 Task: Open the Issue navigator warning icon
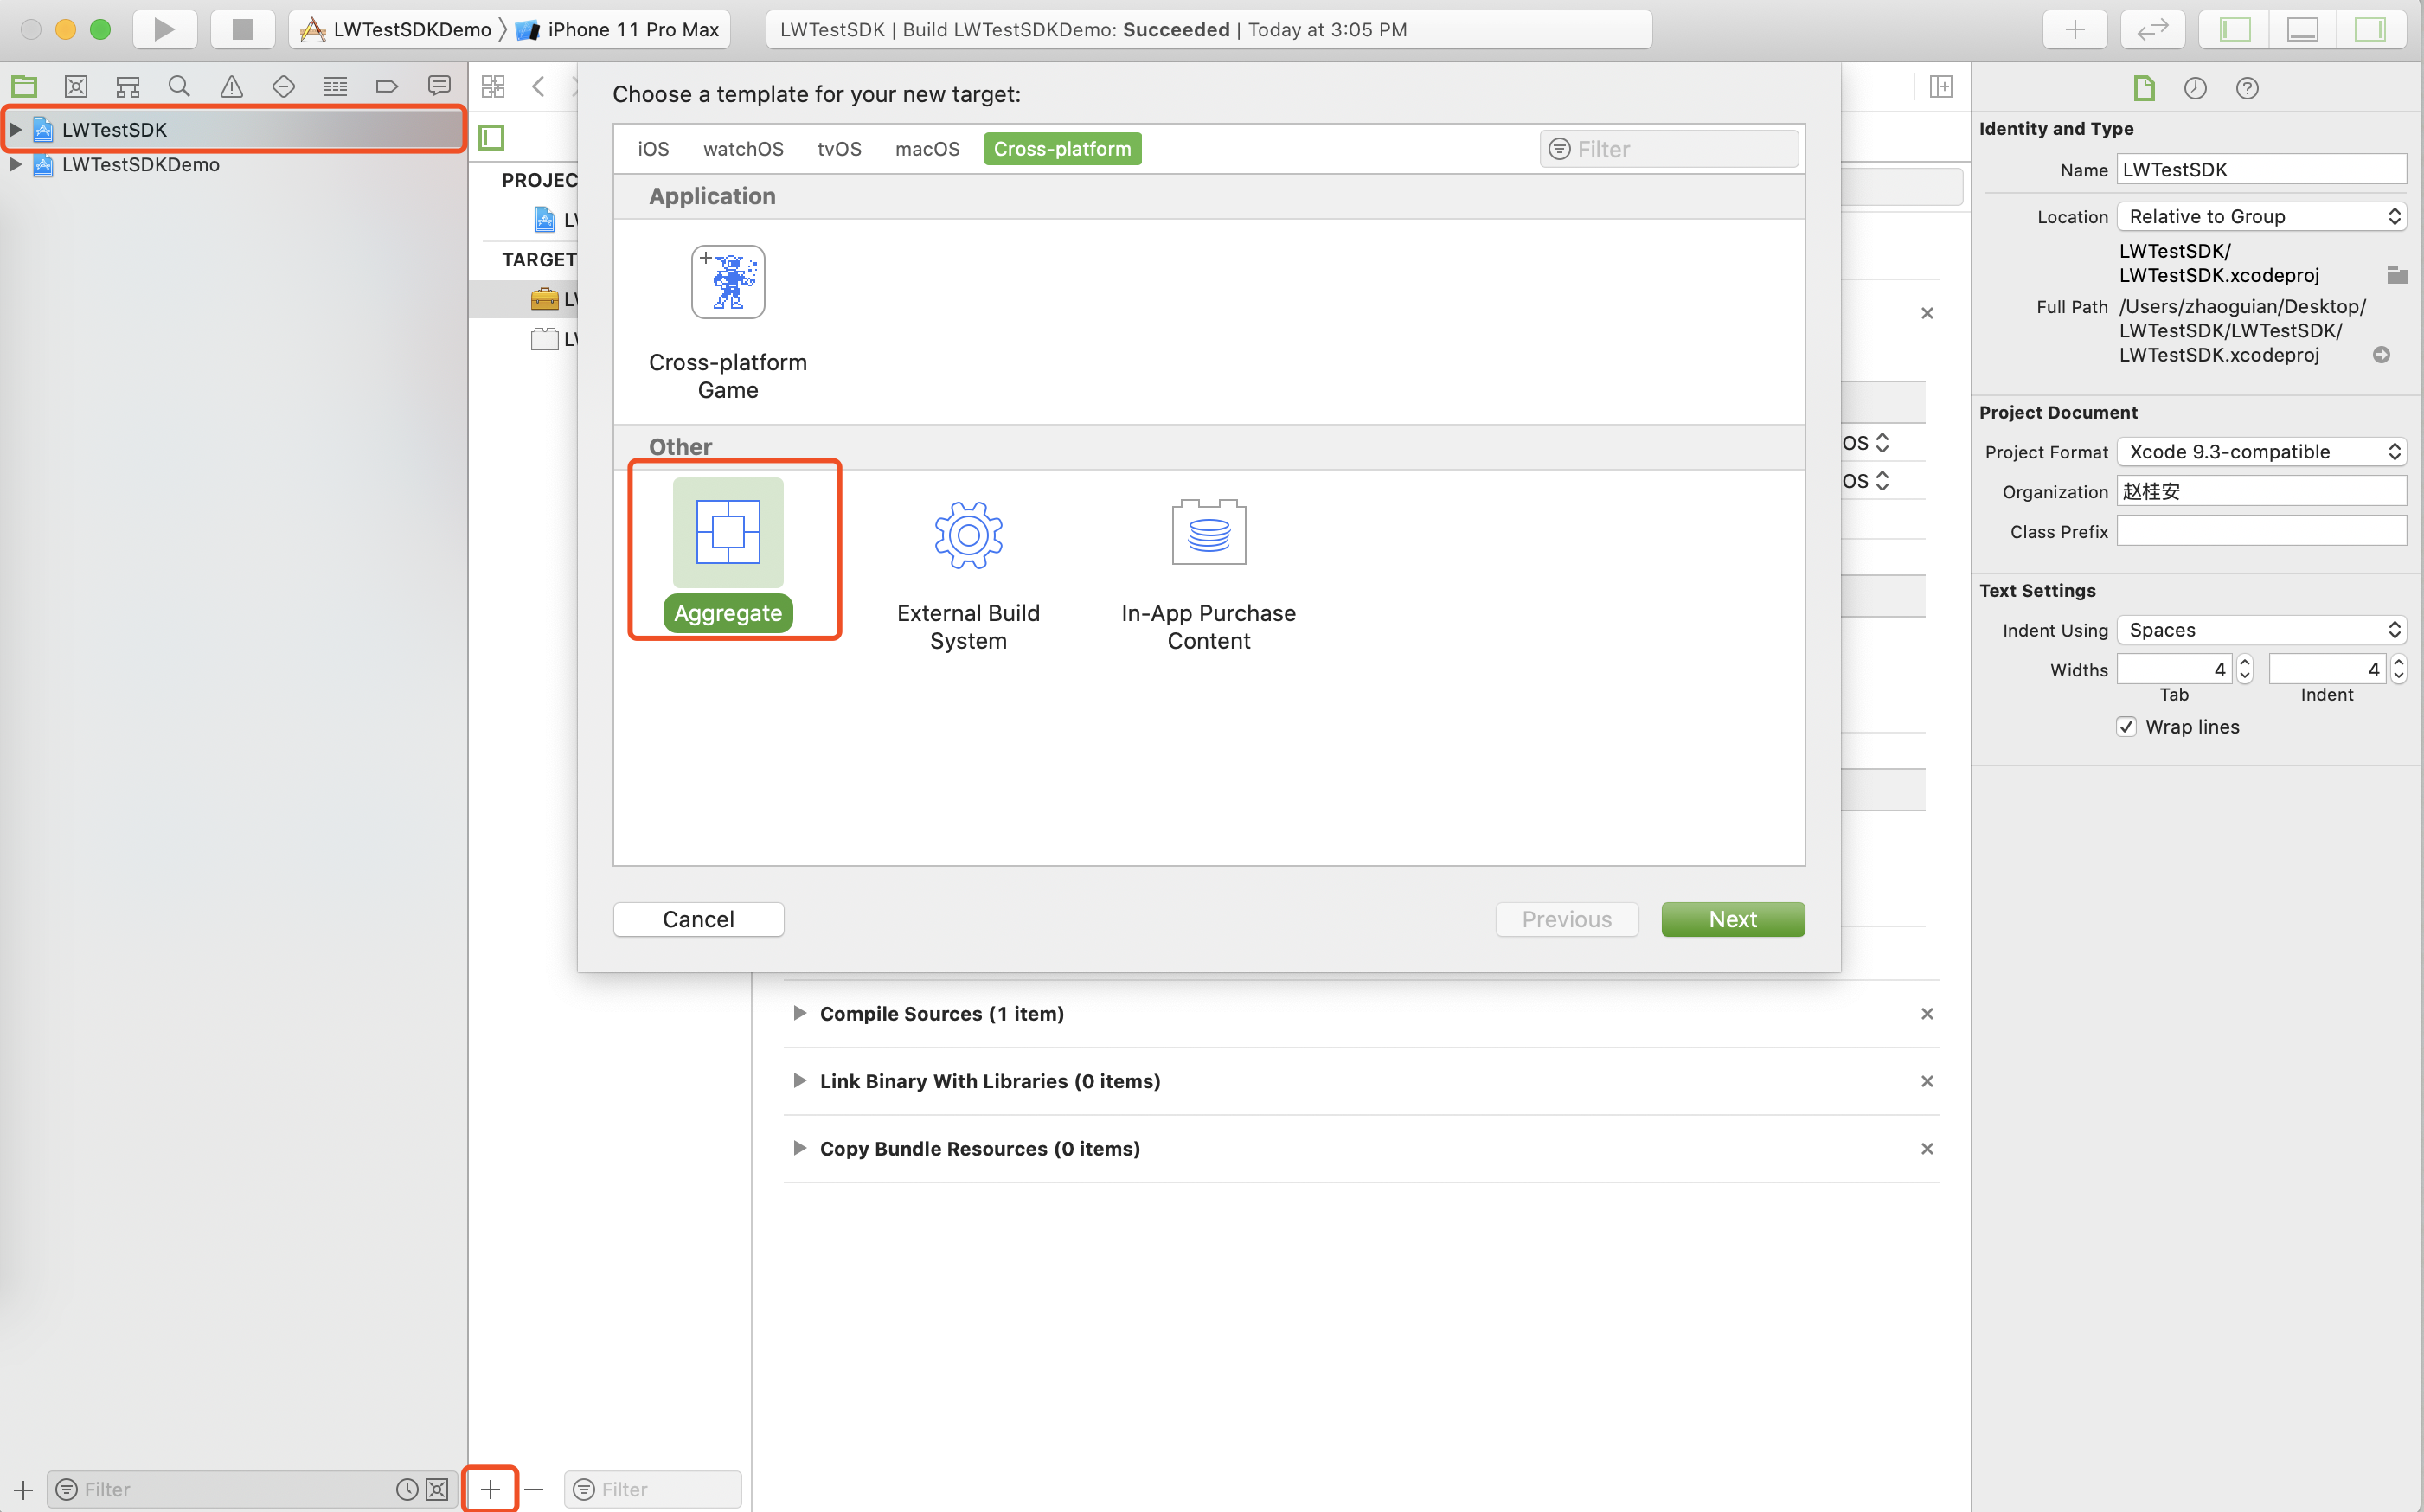(231, 87)
